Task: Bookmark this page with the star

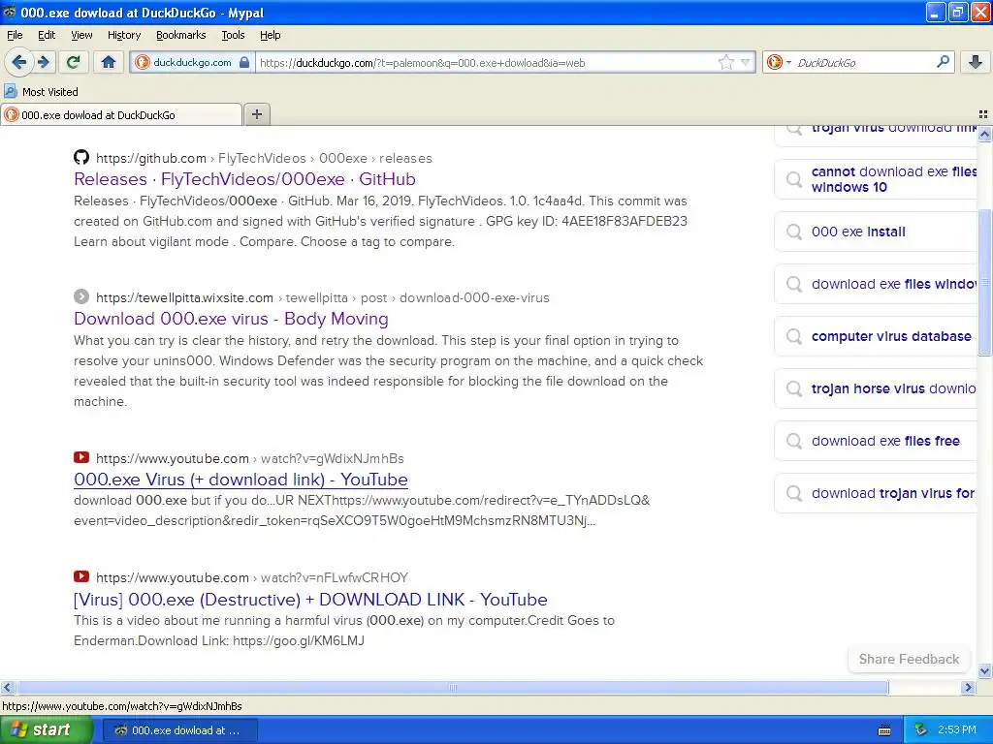Action: (x=725, y=62)
